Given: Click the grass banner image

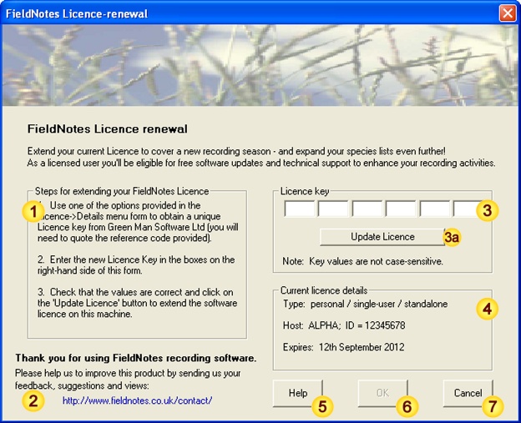Looking at the screenshot, I should point(260,65).
